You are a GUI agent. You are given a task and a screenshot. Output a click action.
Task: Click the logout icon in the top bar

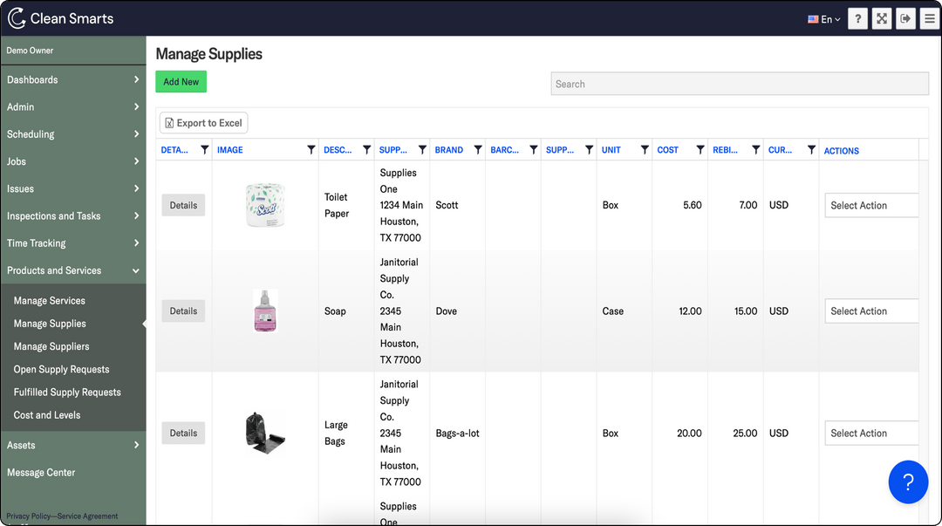pyautogui.click(x=905, y=17)
